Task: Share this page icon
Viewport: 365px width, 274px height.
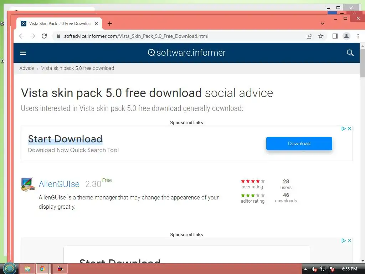Action: [309, 36]
